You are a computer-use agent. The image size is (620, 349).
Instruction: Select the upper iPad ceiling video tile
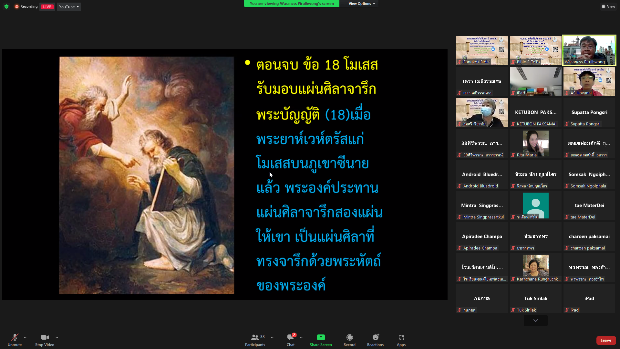pos(535,81)
